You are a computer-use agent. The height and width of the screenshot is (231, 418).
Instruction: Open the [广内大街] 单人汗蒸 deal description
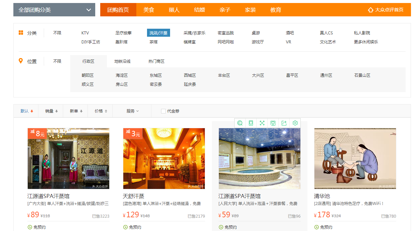(68, 204)
